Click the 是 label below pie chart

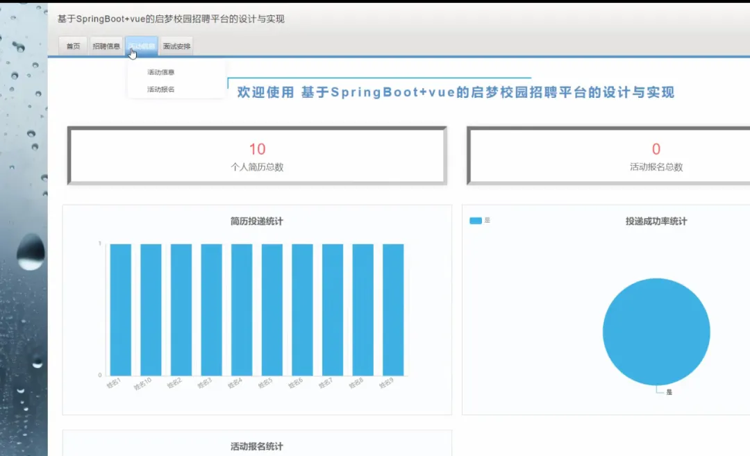pos(669,392)
